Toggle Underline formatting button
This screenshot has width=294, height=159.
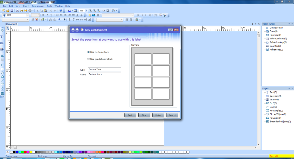[51, 15]
